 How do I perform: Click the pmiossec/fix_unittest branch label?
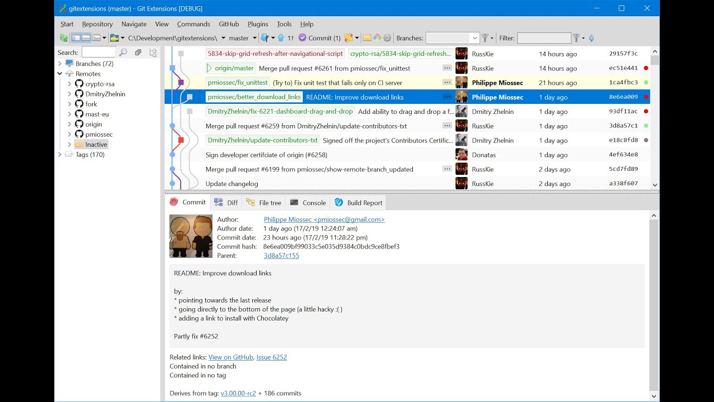click(x=238, y=83)
